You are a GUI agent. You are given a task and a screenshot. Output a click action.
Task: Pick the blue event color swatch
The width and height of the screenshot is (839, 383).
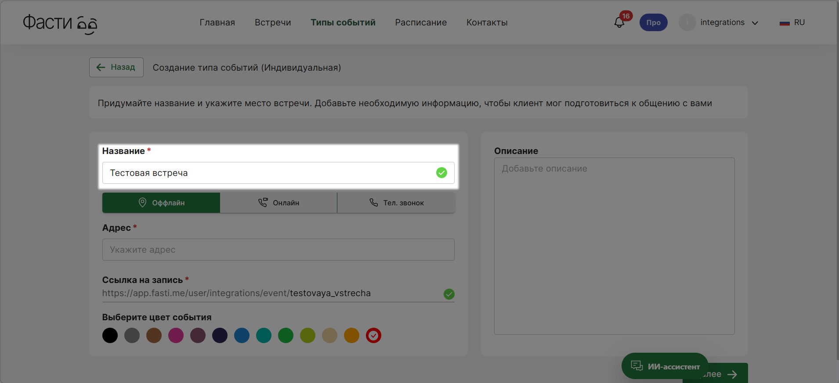click(242, 336)
